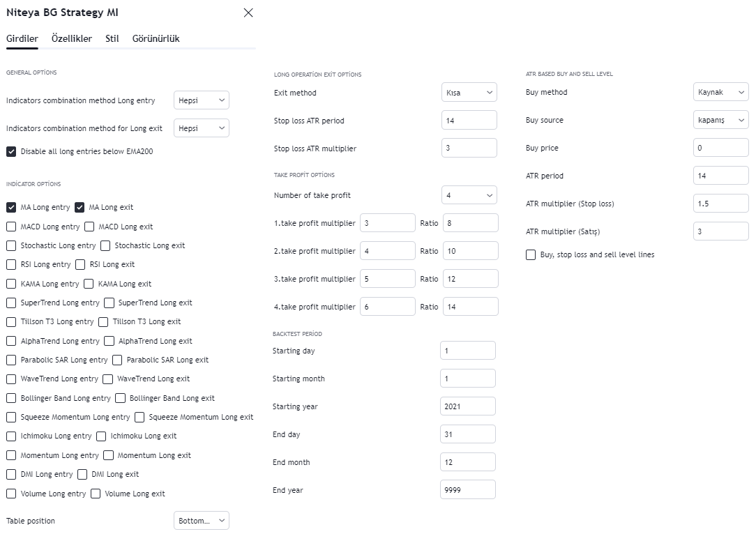Click the Stop loss ATR period field

click(469, 121)
